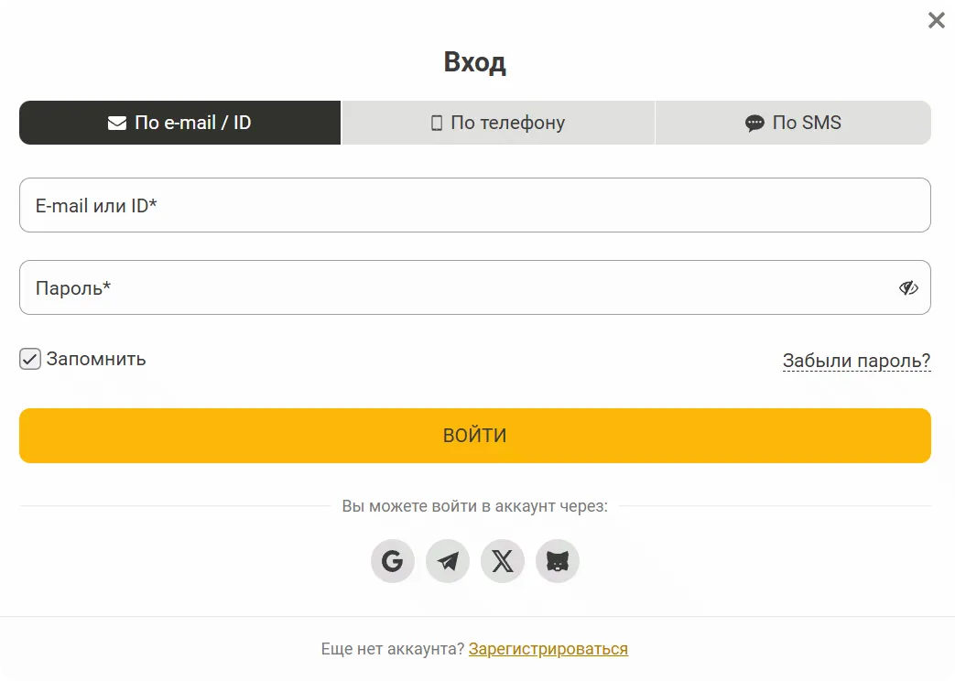Click envelope icon in e-mail tab

click(x=117, y=123)
